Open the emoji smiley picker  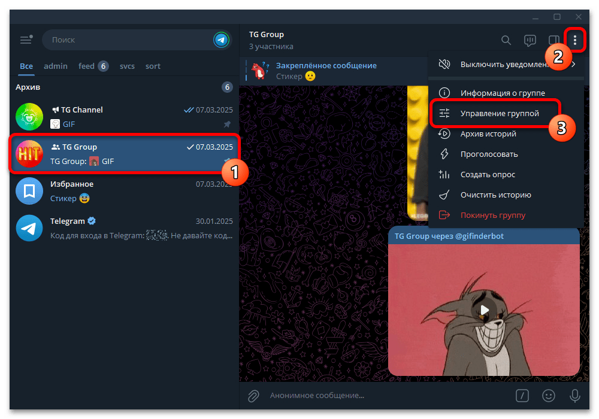point(549,396)
